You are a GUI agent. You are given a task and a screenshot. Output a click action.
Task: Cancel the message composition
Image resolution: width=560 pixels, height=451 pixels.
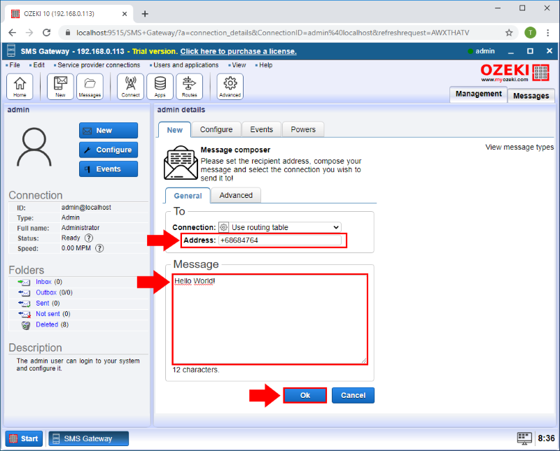353,395
